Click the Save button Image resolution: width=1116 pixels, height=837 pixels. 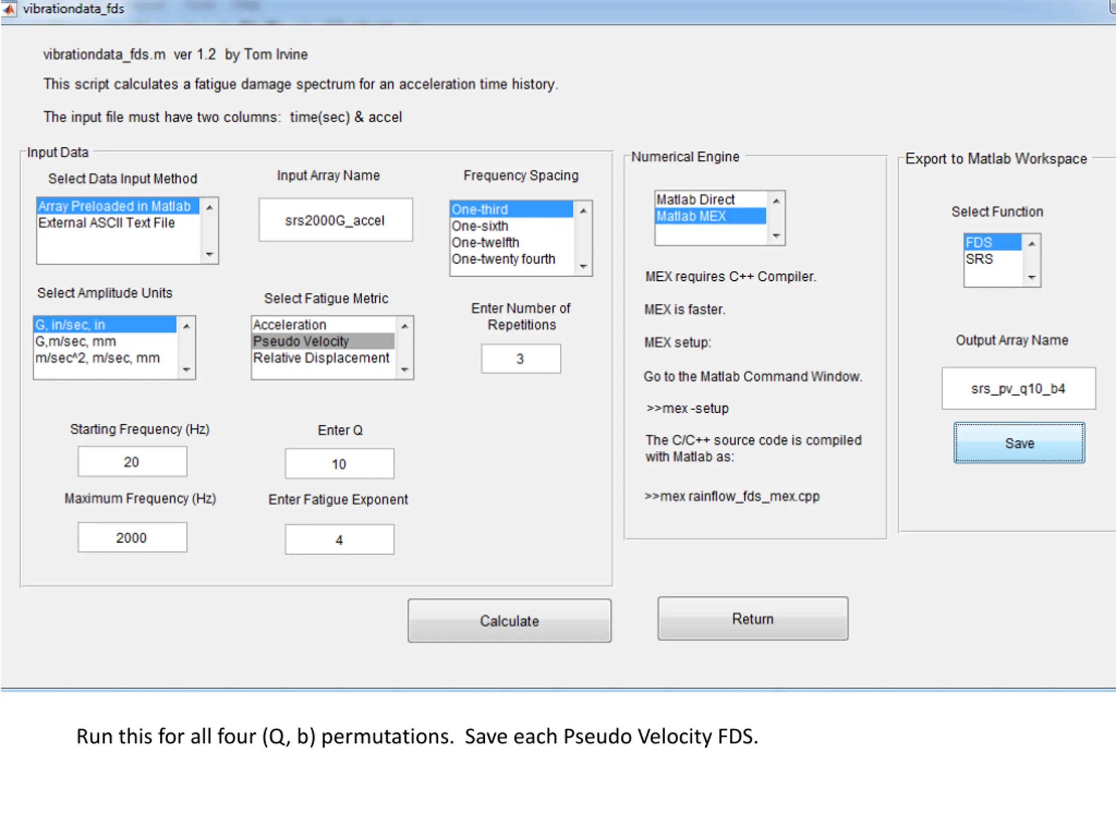(1019, 443)
